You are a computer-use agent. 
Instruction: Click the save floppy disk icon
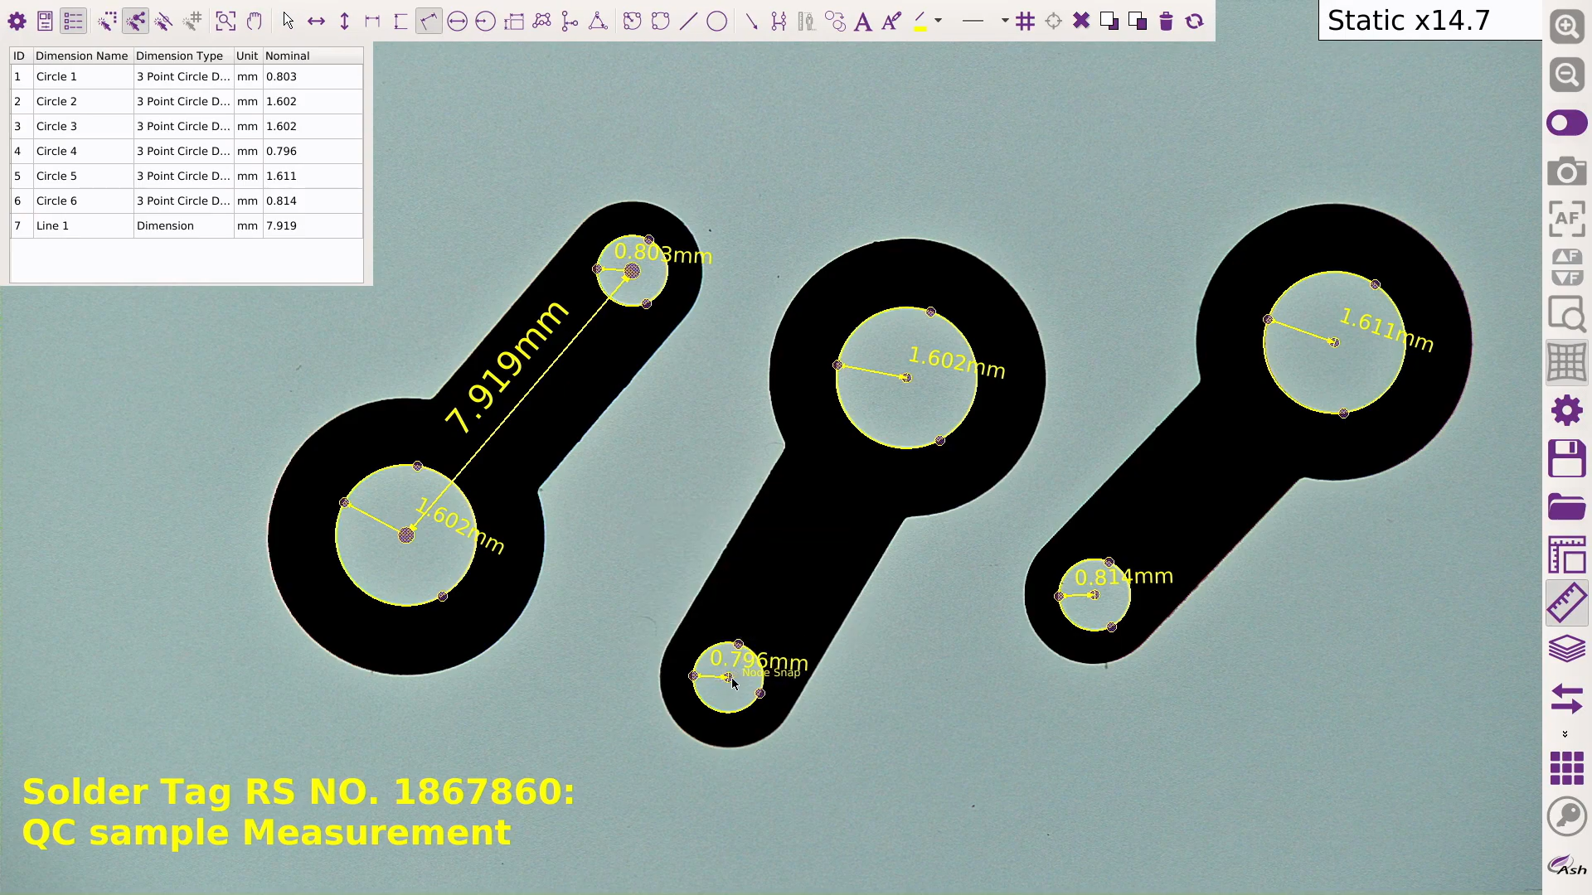(1565, 458)
